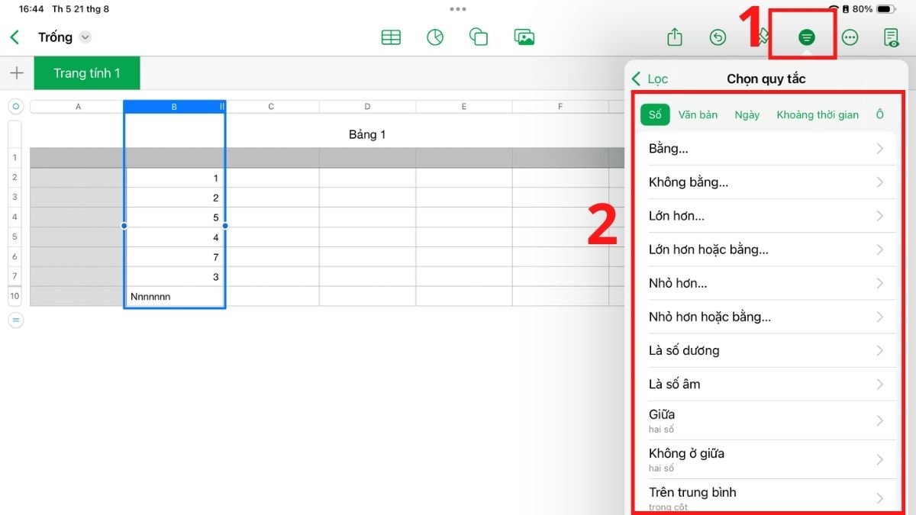Switch to the Số rule tab
Image resolution: width=916 pixels, height=515 pixels.
pos(655,114)
